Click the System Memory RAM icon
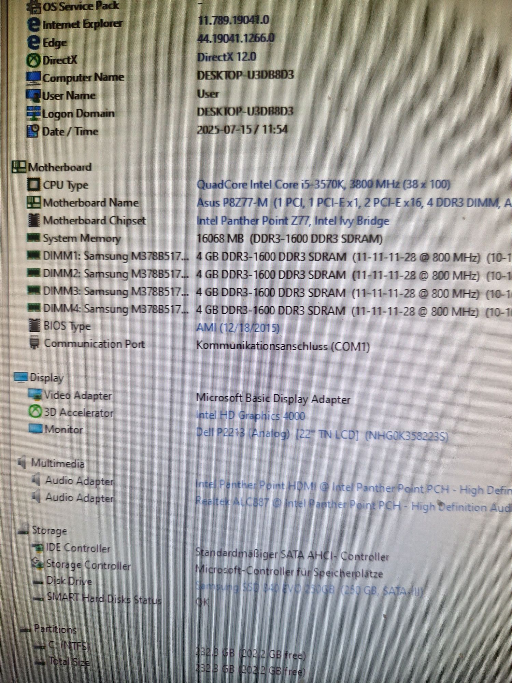This screenshot has width=512, height=683. pyautogui.click(x=33, y=237)
